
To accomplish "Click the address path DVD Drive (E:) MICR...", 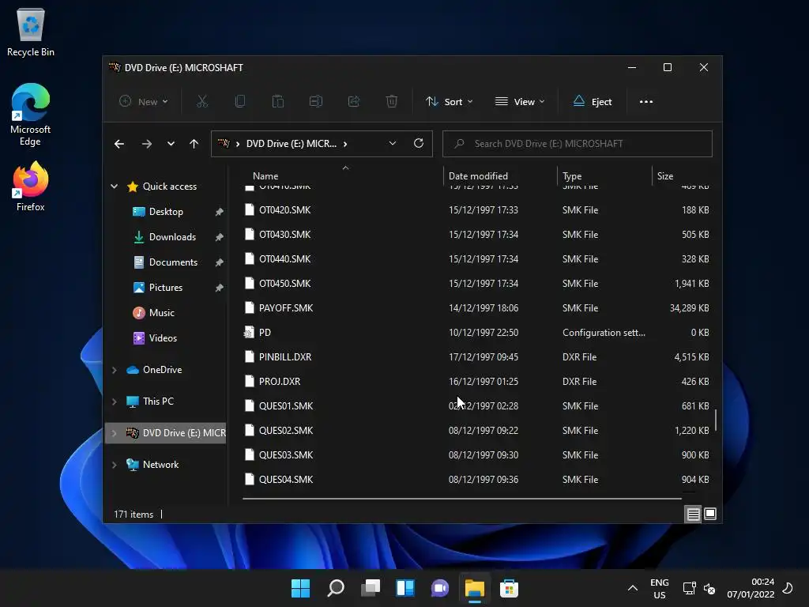I will (291, 144).
